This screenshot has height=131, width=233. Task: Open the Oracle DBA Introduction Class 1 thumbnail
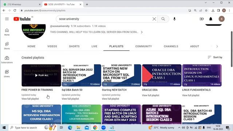162,75
